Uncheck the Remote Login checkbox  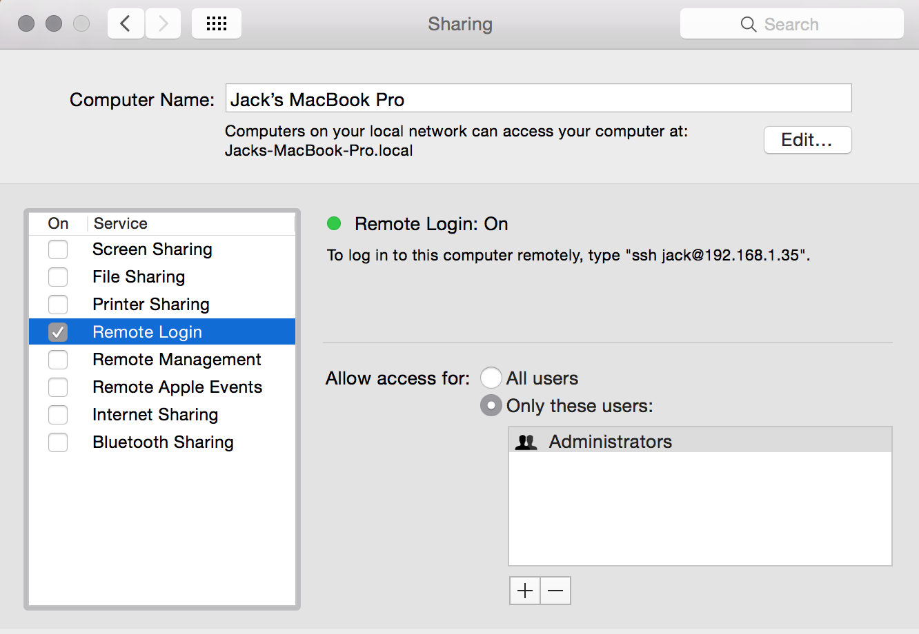[58, 332]
